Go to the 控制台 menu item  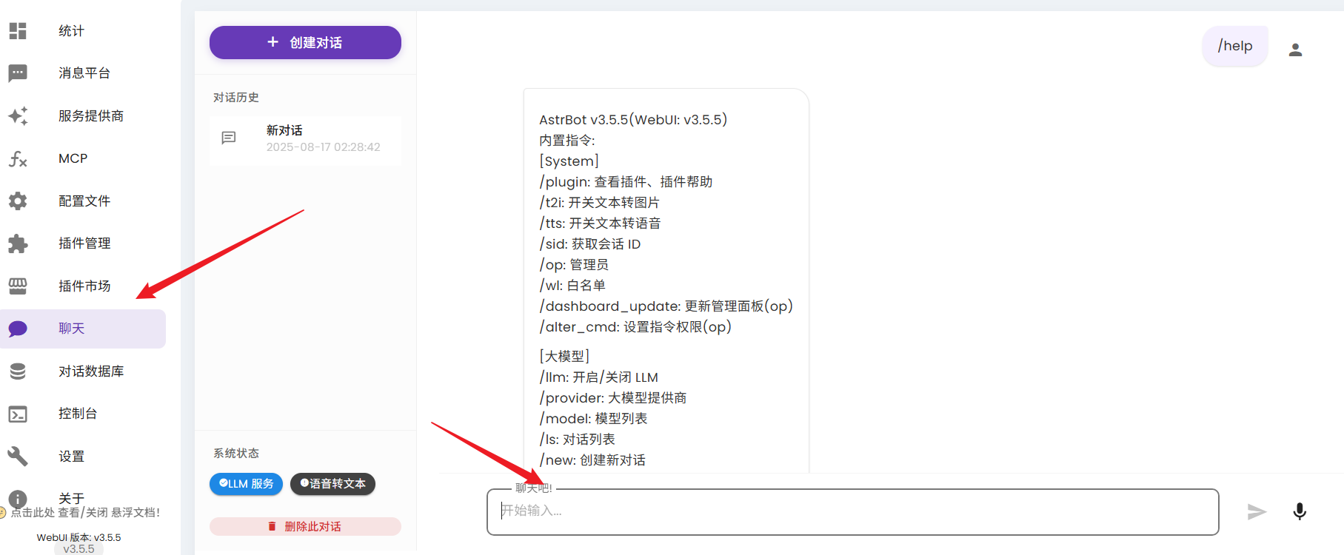[x=78, y=414]
